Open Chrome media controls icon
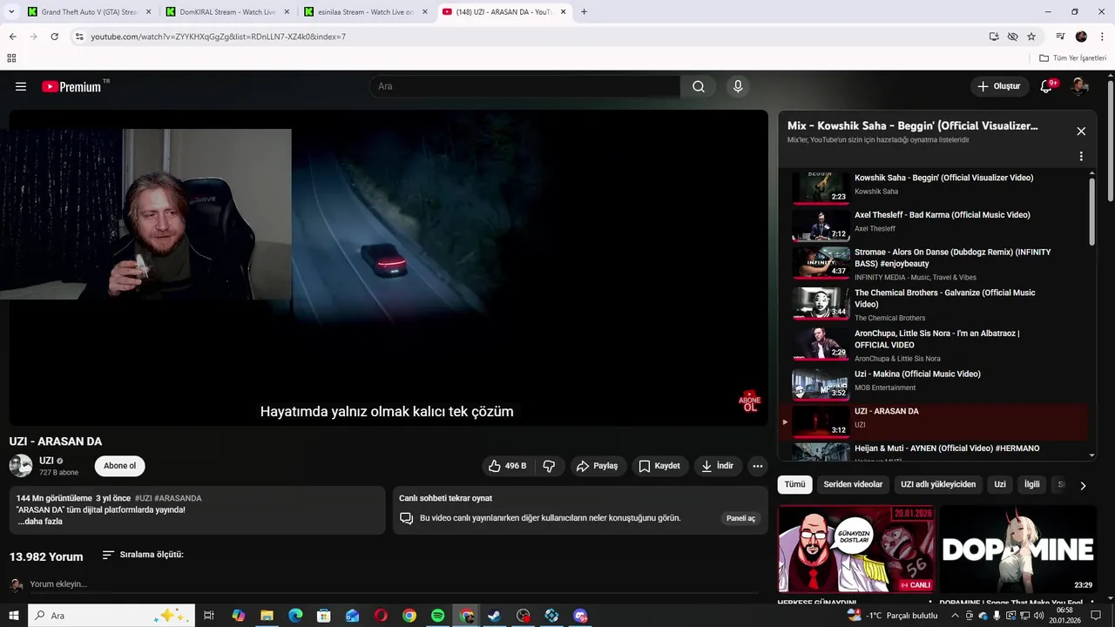 [x=1060, y=37]
